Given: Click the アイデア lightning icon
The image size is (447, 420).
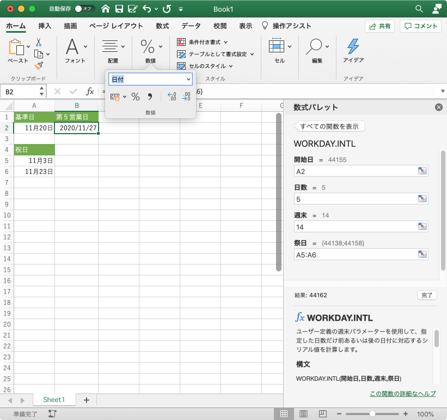Looking at the screenshot, I should pos(353,46).
